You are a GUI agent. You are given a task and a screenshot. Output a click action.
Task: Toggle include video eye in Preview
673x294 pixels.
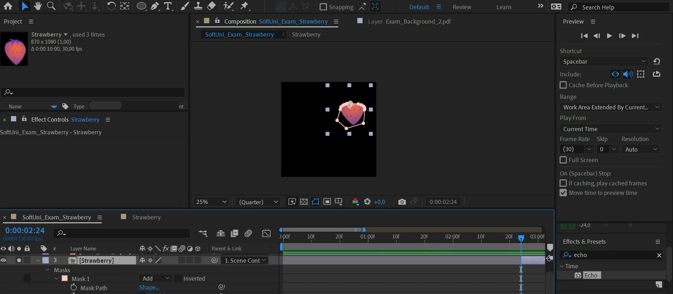point(615,74)
